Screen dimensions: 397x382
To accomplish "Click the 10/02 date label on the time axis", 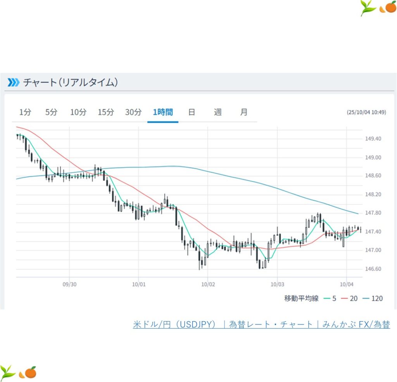I will point(208,284).
